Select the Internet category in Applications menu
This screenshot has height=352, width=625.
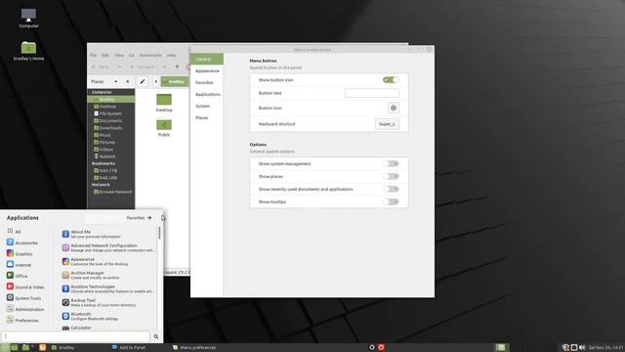point(19,265)
